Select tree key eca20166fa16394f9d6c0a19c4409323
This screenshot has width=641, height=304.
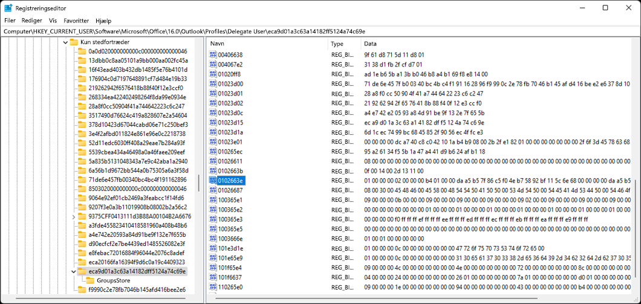pyautogui.click(x=137, y=262)
